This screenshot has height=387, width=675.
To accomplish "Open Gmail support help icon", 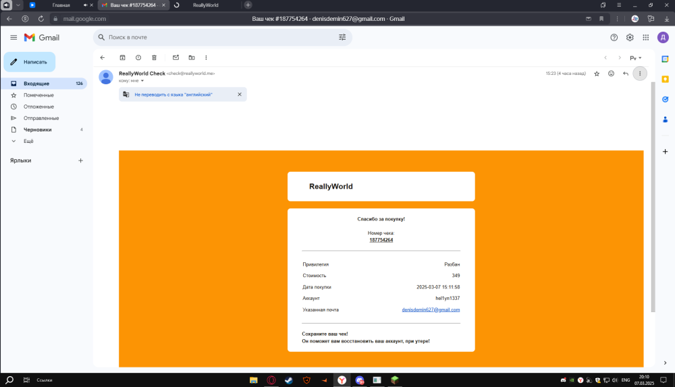I will 614,37.
